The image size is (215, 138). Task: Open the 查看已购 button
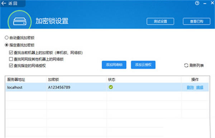(x=196, y=21)
